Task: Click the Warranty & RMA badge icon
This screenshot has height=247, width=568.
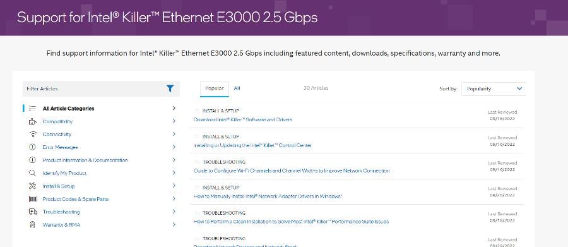Action: pos(33,224)
